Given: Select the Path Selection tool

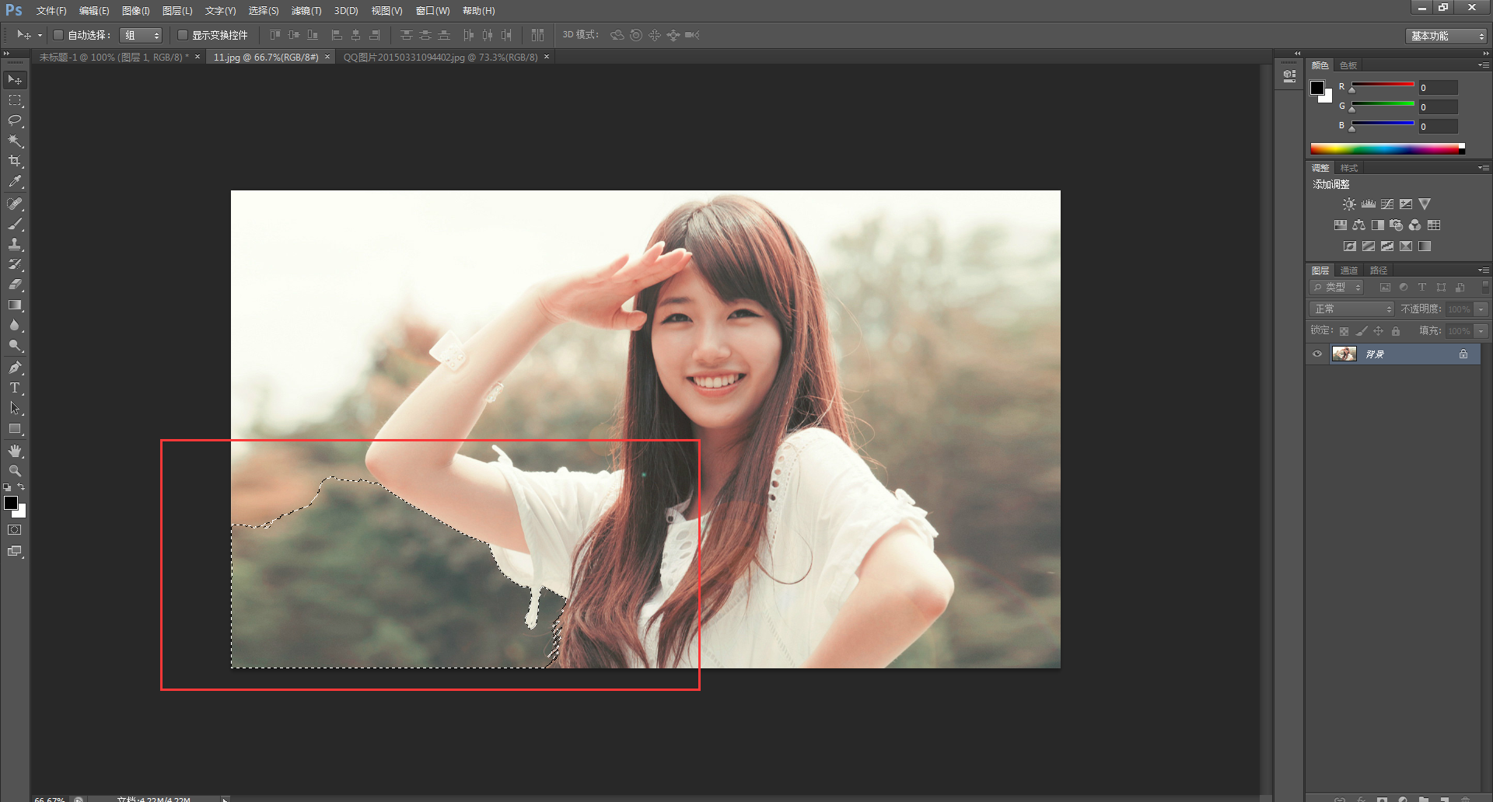Looking at the screenshot, I should 15,408.
